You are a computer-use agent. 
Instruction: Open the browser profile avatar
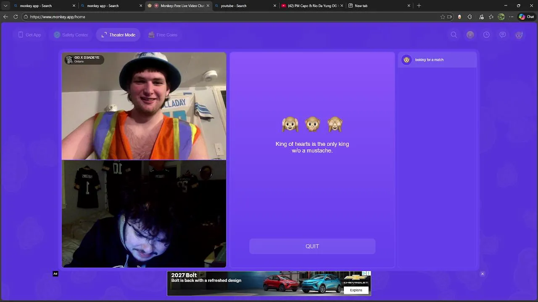(501, 17)
